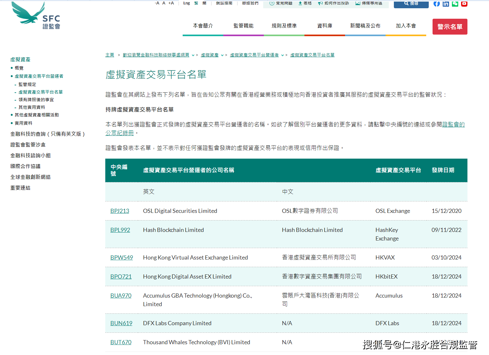
Task: Open sidebar heading 虛擬資產
Action: (20, 59)
